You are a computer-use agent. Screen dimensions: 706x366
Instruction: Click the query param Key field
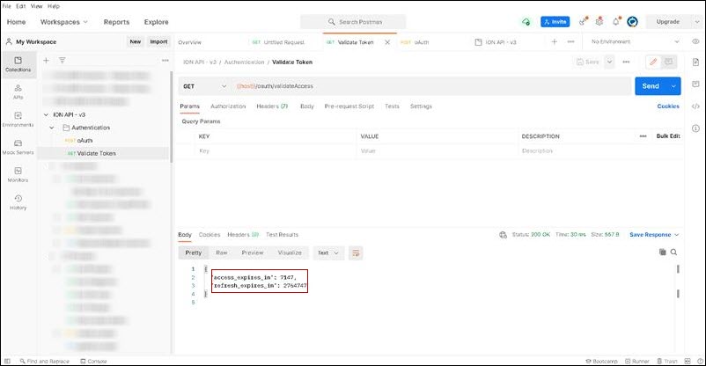point(276,150)
